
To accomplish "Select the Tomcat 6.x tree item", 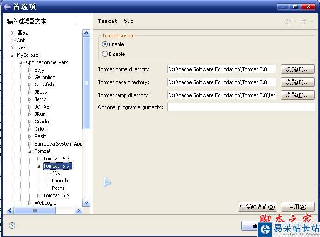I will tap(56, 195).
